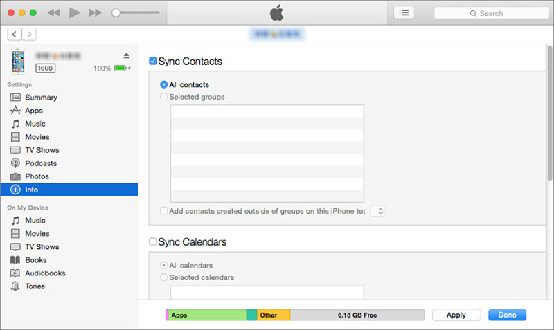Image resolution: width=554 pixels, height=330 pixels.
Task: Select the All calendars radio button
Action: 163,265
